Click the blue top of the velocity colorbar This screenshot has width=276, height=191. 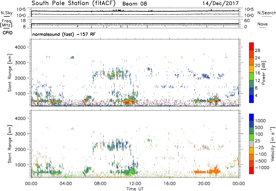click(x=252, y=117)
